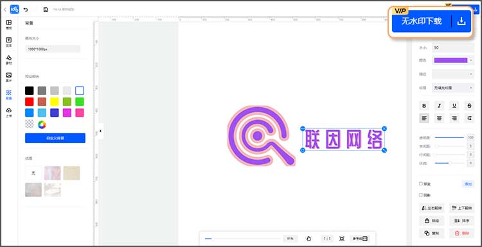
Task: Open the 描边 stroke dropdown
Action: pos(453,74)
